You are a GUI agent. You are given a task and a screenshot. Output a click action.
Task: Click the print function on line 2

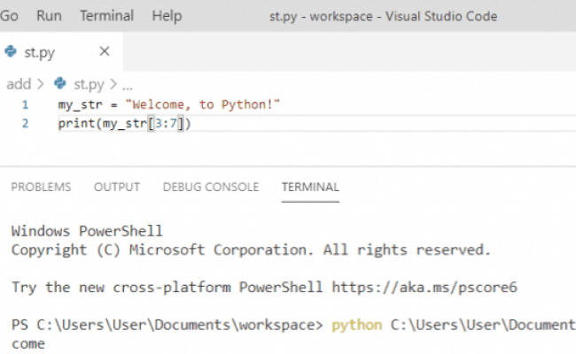[x=77, y=124]
